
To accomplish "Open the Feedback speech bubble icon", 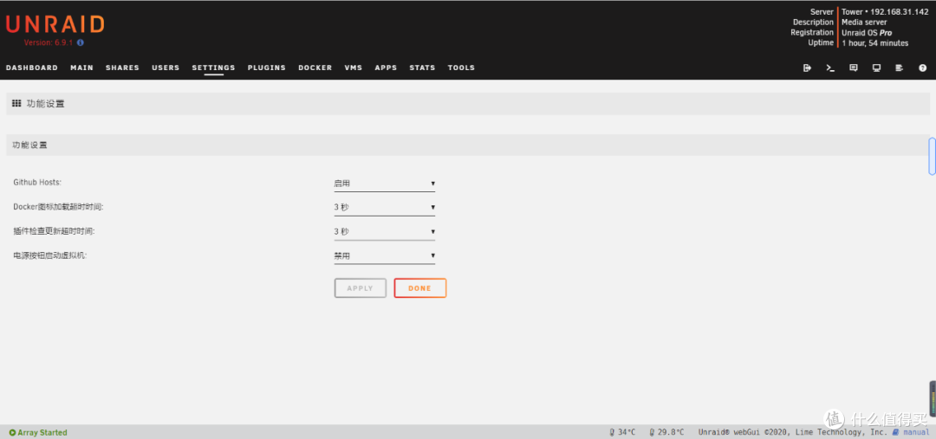I will pyautogui.click(x=854, y=68).
